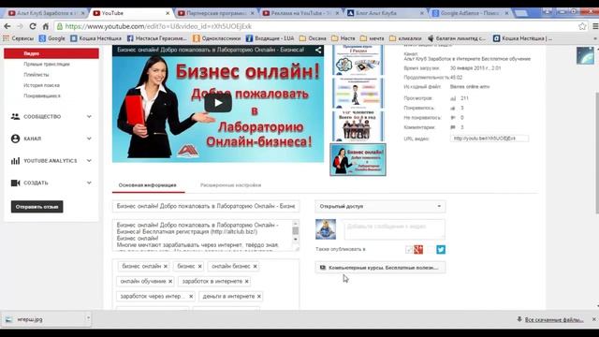Remove the заработок через интер... tag

[x=191, y=297]
